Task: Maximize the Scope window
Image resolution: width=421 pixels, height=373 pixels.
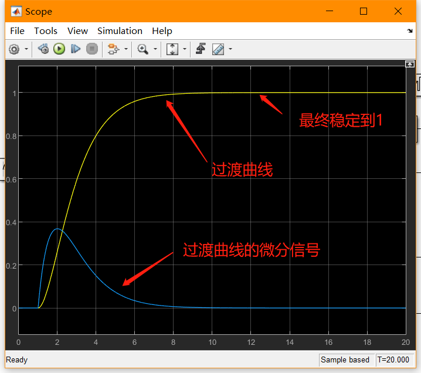Action: (x=364, y=11)
